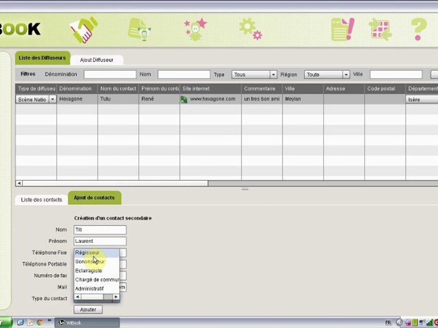Click the table scrollbar left arrow
Viewport: 438px width, 328px height.
(19, 183)
